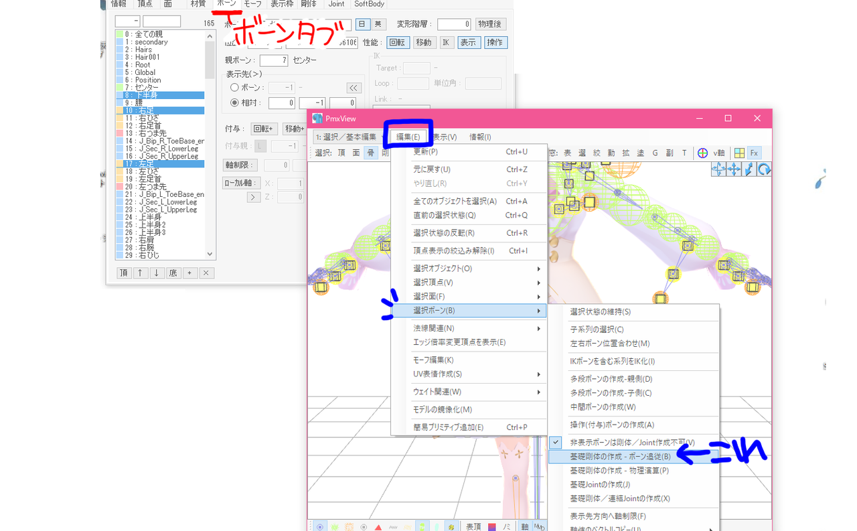Switch bone name to 英 (English)
The image size is (857, 531).
click(x=379, y=24)
